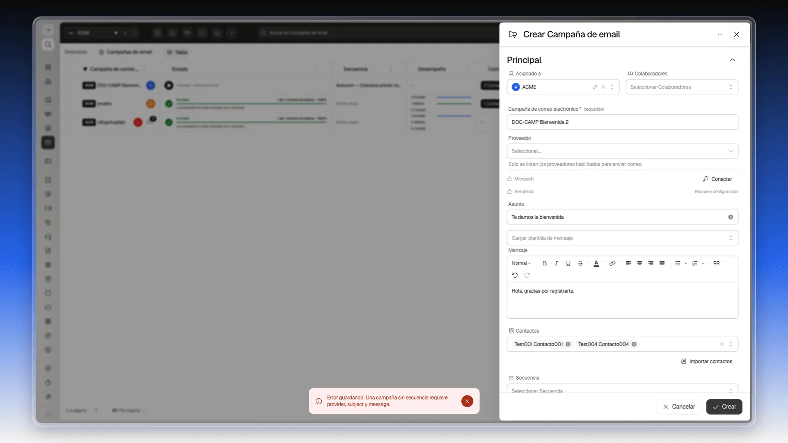Justify message text

[662, 263]
